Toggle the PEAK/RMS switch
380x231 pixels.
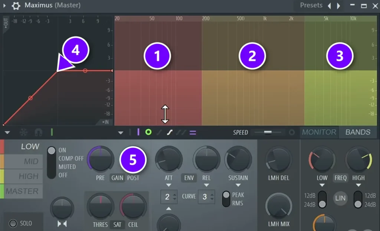click(226, 199)
